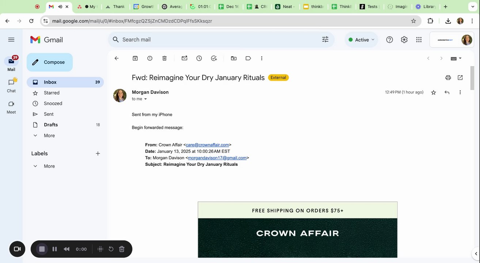Open the Drafts folder
The width and height of the screenshot is (480, 263).
[x=65, y=125]
